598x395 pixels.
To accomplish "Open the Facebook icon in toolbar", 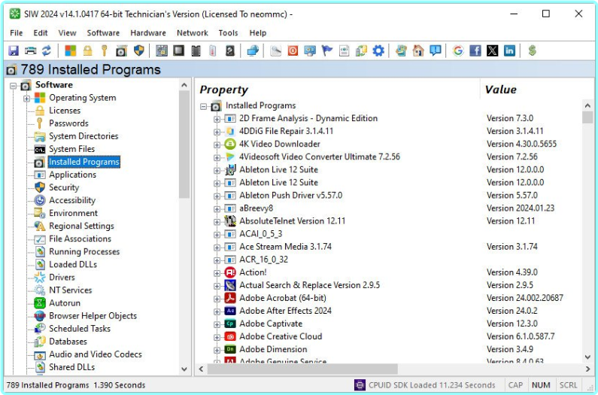I will coord(475,50).
